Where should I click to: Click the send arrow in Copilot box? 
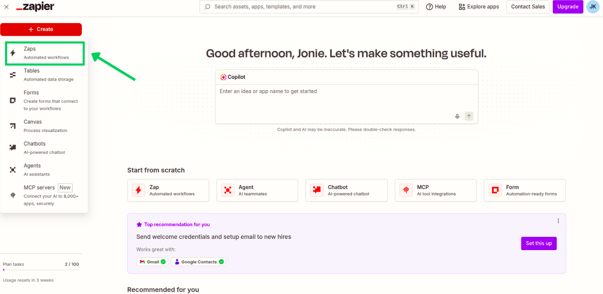(469, 116)
